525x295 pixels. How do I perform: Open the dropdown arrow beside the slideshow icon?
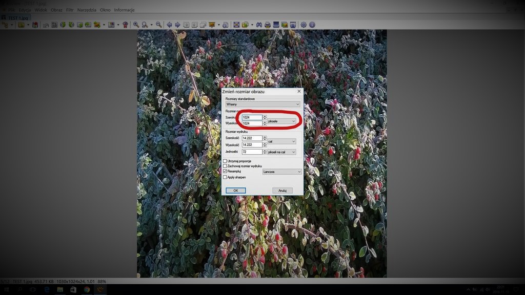(x=218, y=25)
